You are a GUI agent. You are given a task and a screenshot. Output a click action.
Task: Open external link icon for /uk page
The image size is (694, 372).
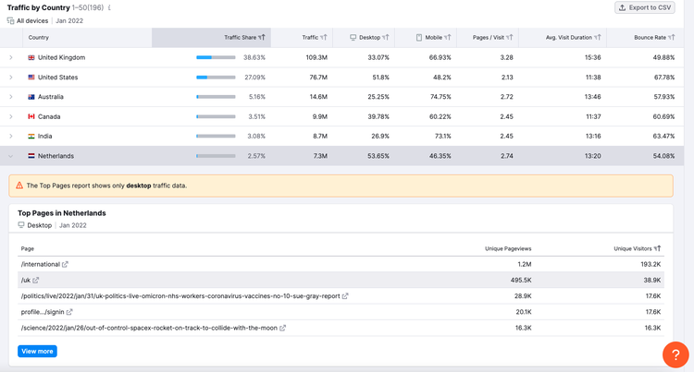coord(36,281)
